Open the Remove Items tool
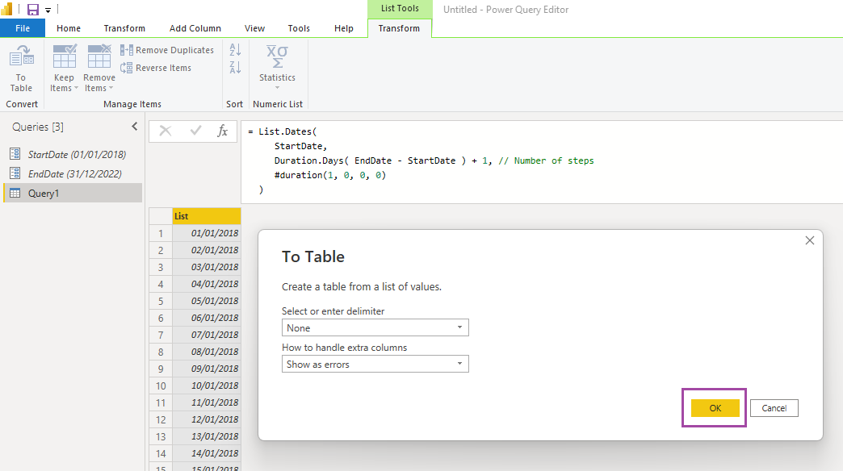Screen dimensions: 843x471 (x=99, y=69)
